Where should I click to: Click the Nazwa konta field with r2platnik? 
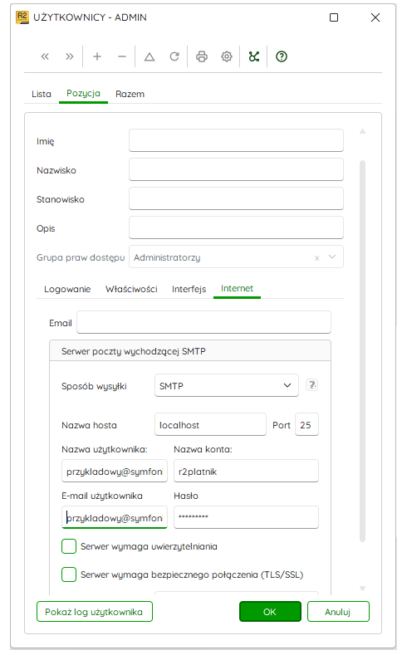click(x=246, y=471)
